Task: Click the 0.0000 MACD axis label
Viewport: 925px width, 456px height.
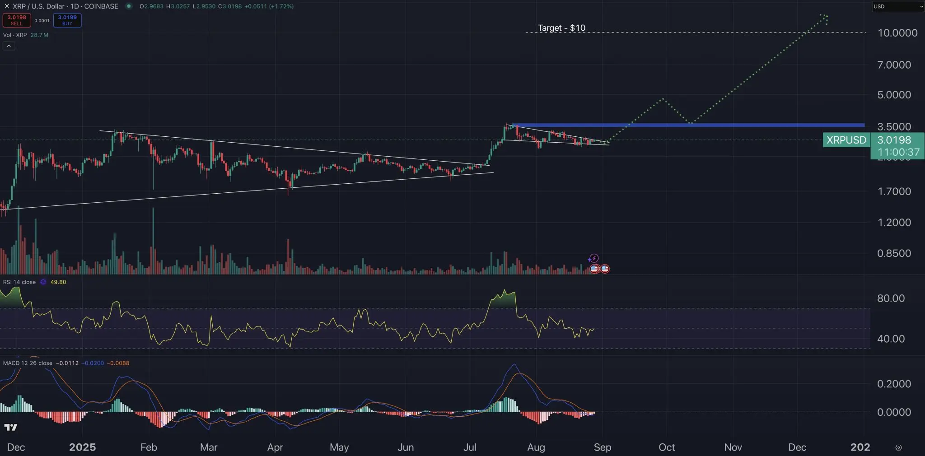Action: click(894, 412)
